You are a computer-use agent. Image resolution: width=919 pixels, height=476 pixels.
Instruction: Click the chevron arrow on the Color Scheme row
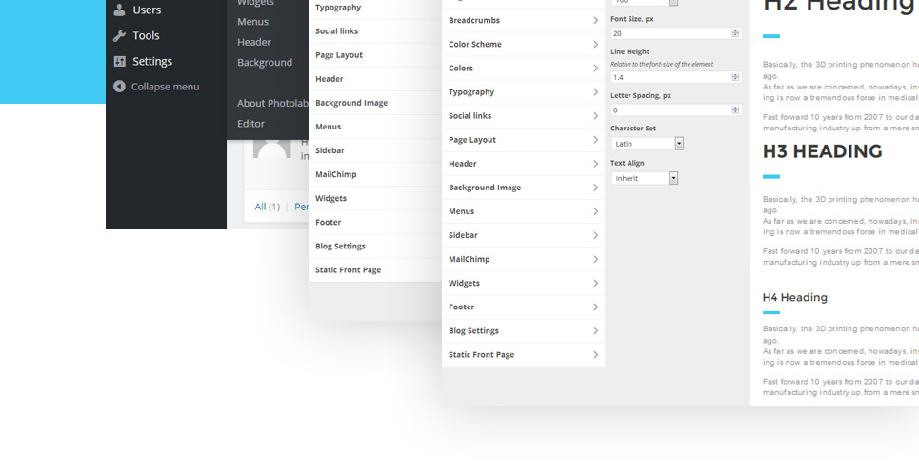point(595,45)
